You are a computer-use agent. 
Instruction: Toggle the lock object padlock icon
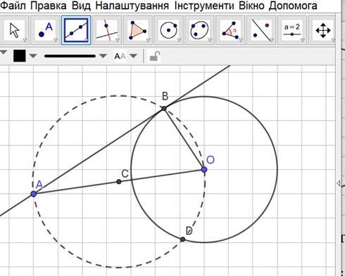point(155,56)
